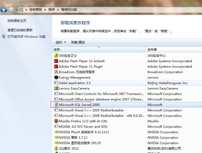Open the 组织 dropdown menu
This screenshot has height=153, width=202.
(61, 42)
